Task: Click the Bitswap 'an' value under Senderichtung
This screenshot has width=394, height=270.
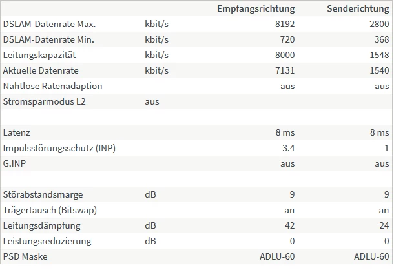Action: [384, 211]
